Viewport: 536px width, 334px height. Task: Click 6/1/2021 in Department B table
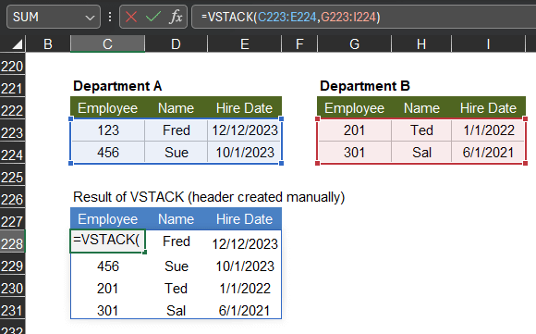[x=488, y=153]
